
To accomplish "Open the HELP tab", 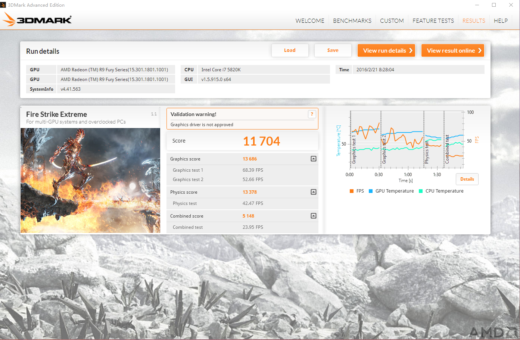I will pos(501,21).
